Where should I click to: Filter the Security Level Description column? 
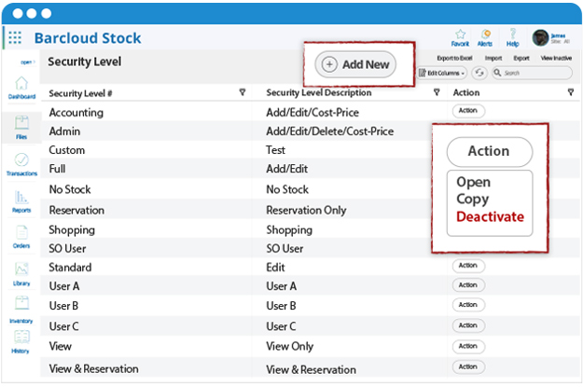click(x=437, y=92)
